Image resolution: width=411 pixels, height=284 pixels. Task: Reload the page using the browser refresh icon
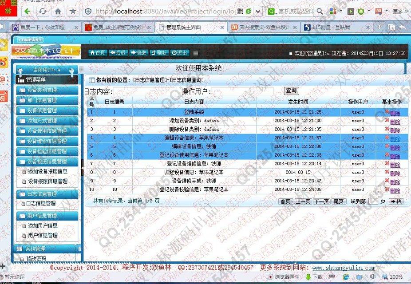[43, 11]
